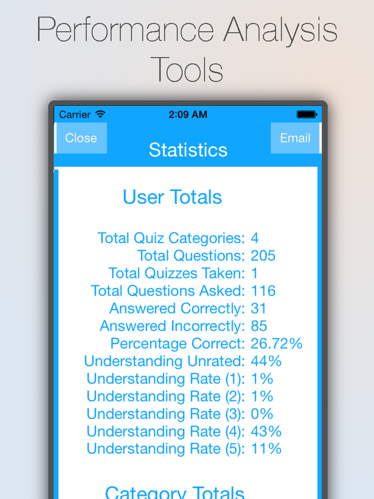This screenshot has height=499, width=374.
Task: Select the Understanding Rate (1) row
Action: point(180,379)
